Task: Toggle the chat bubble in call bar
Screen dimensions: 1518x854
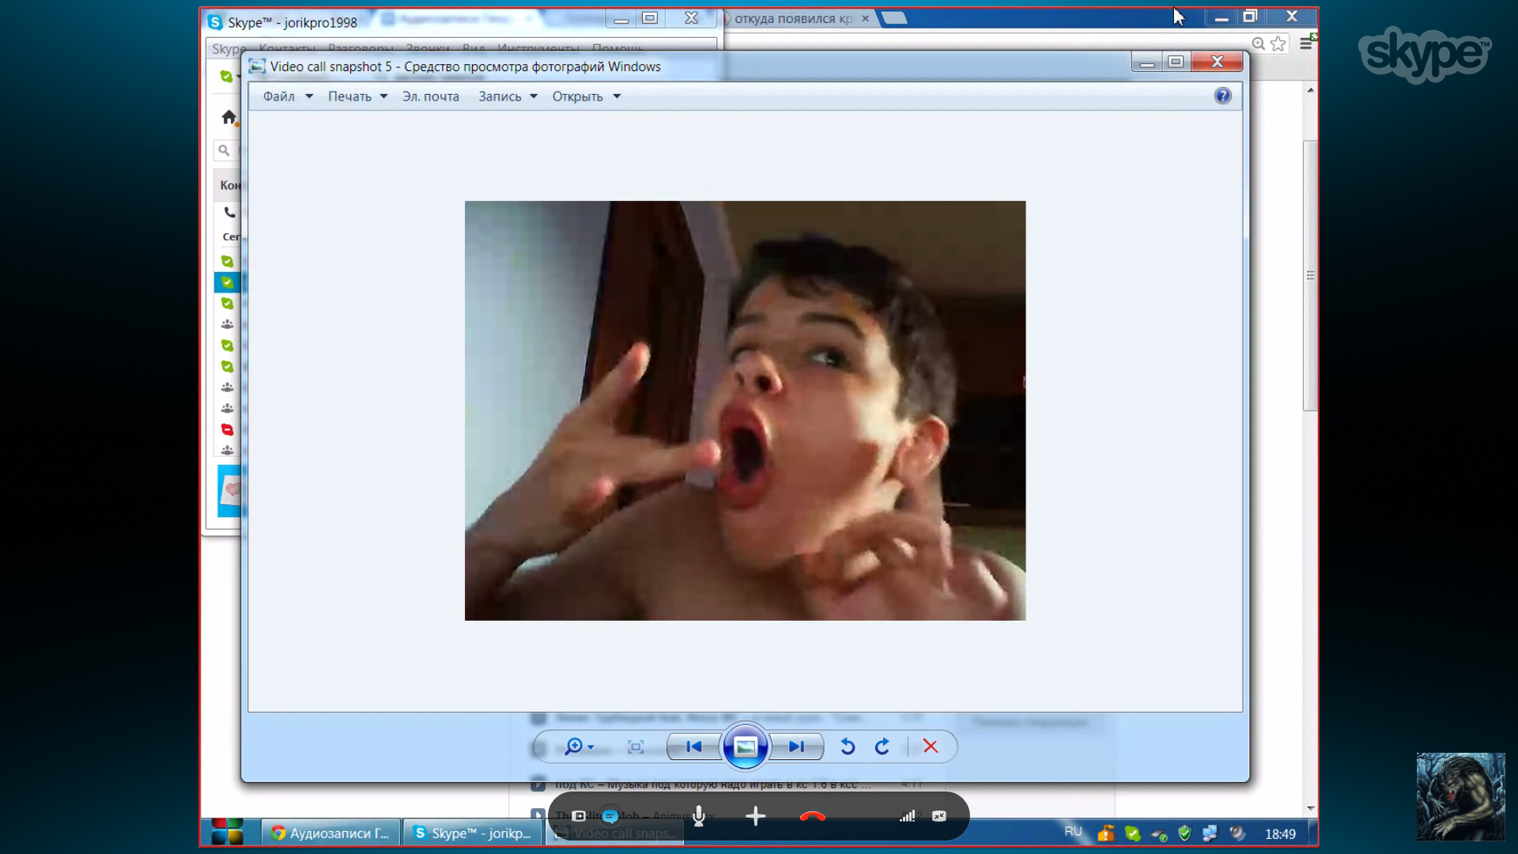Action: click(x=610, y=816)
